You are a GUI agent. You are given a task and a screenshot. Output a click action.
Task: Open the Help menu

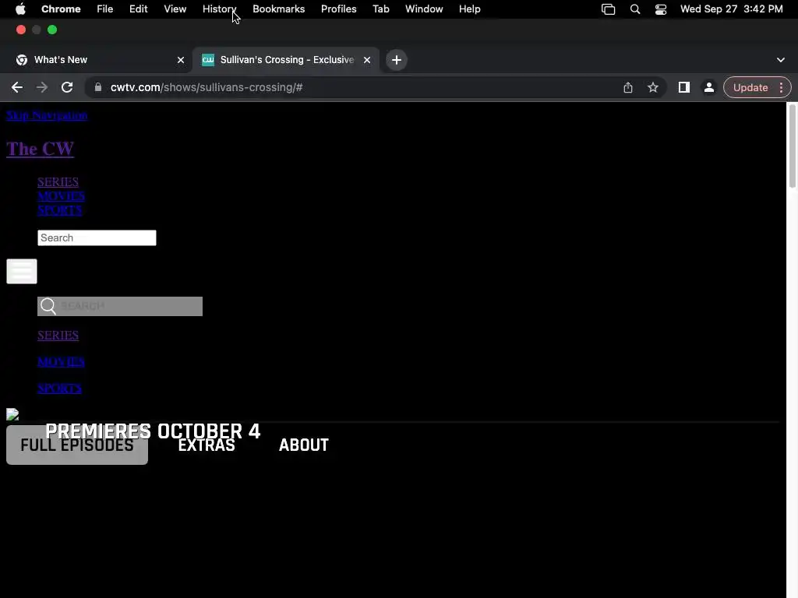pyautogui.click(x=469, y=9)
